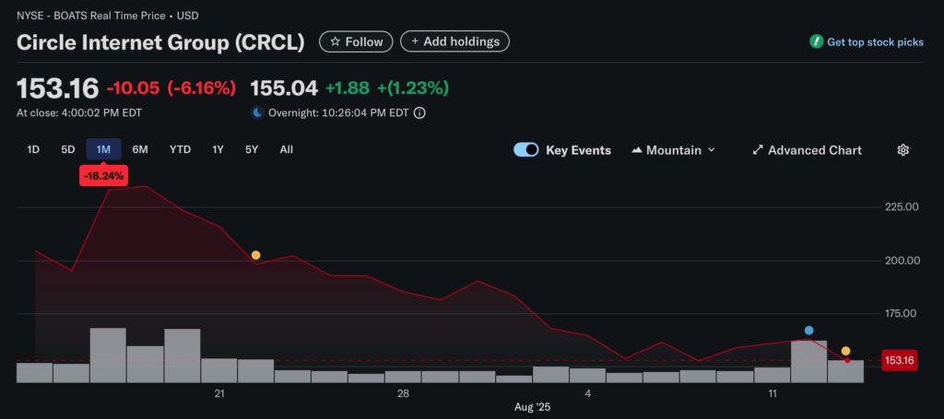The image size is (944, 419).
Task: Select the 1D time range
Action: (x=33, y=150)
